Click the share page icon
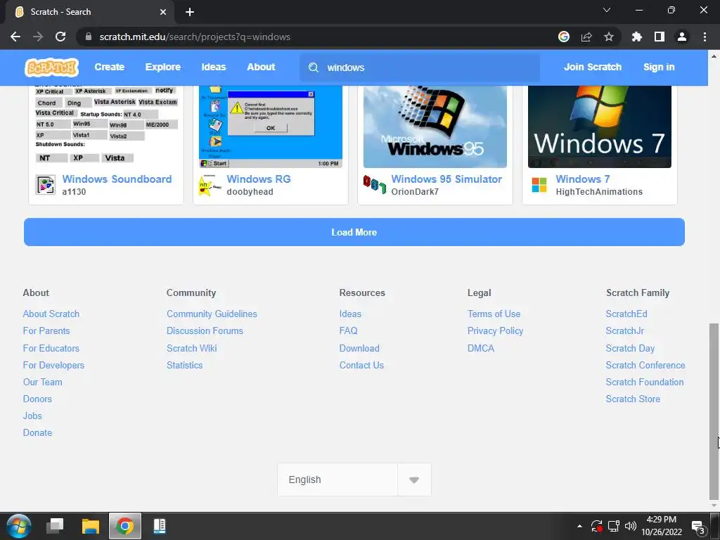The width and height of the screenshot is (720, 540). (586, 37)
